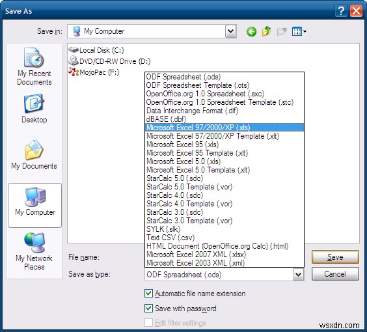Choose Text CSV (.csv) format
This screenshot has width=367, height=332.
click(224, 238)
